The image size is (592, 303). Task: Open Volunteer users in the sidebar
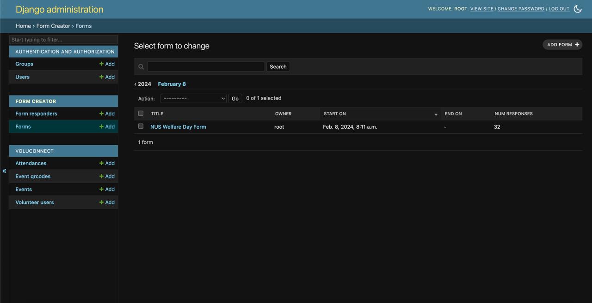tap(35, 202)
